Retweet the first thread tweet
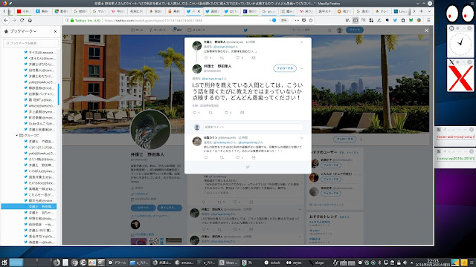This screenshot has width=476, height=267. (222, 58)
